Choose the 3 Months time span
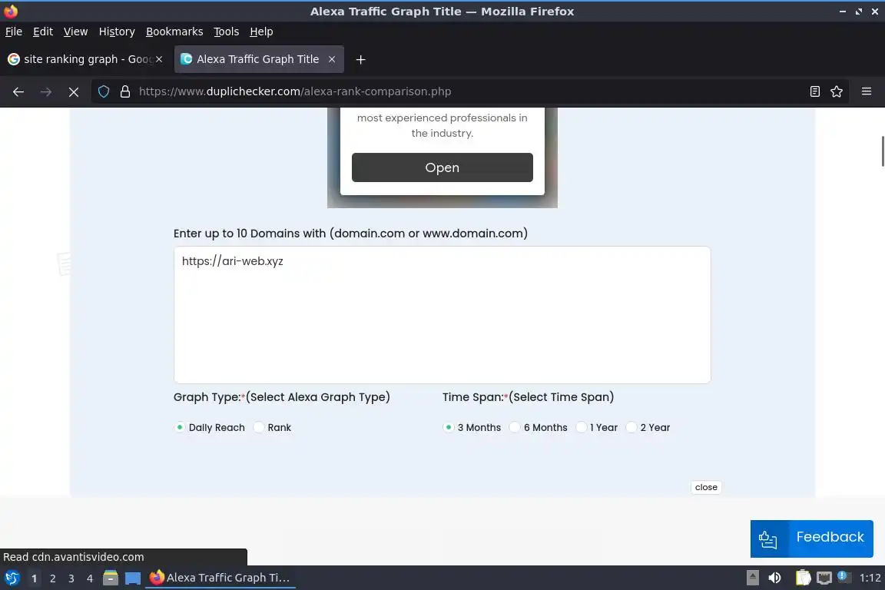 click(x=448, y=427)
